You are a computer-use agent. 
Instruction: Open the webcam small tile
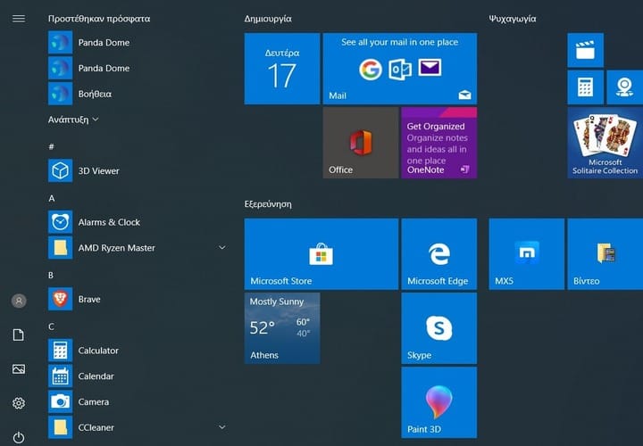[x=624, y=87]
